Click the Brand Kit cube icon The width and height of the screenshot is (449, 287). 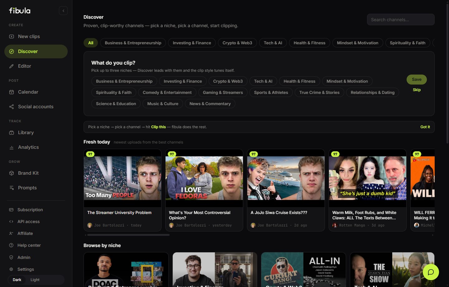click(12, 173)
